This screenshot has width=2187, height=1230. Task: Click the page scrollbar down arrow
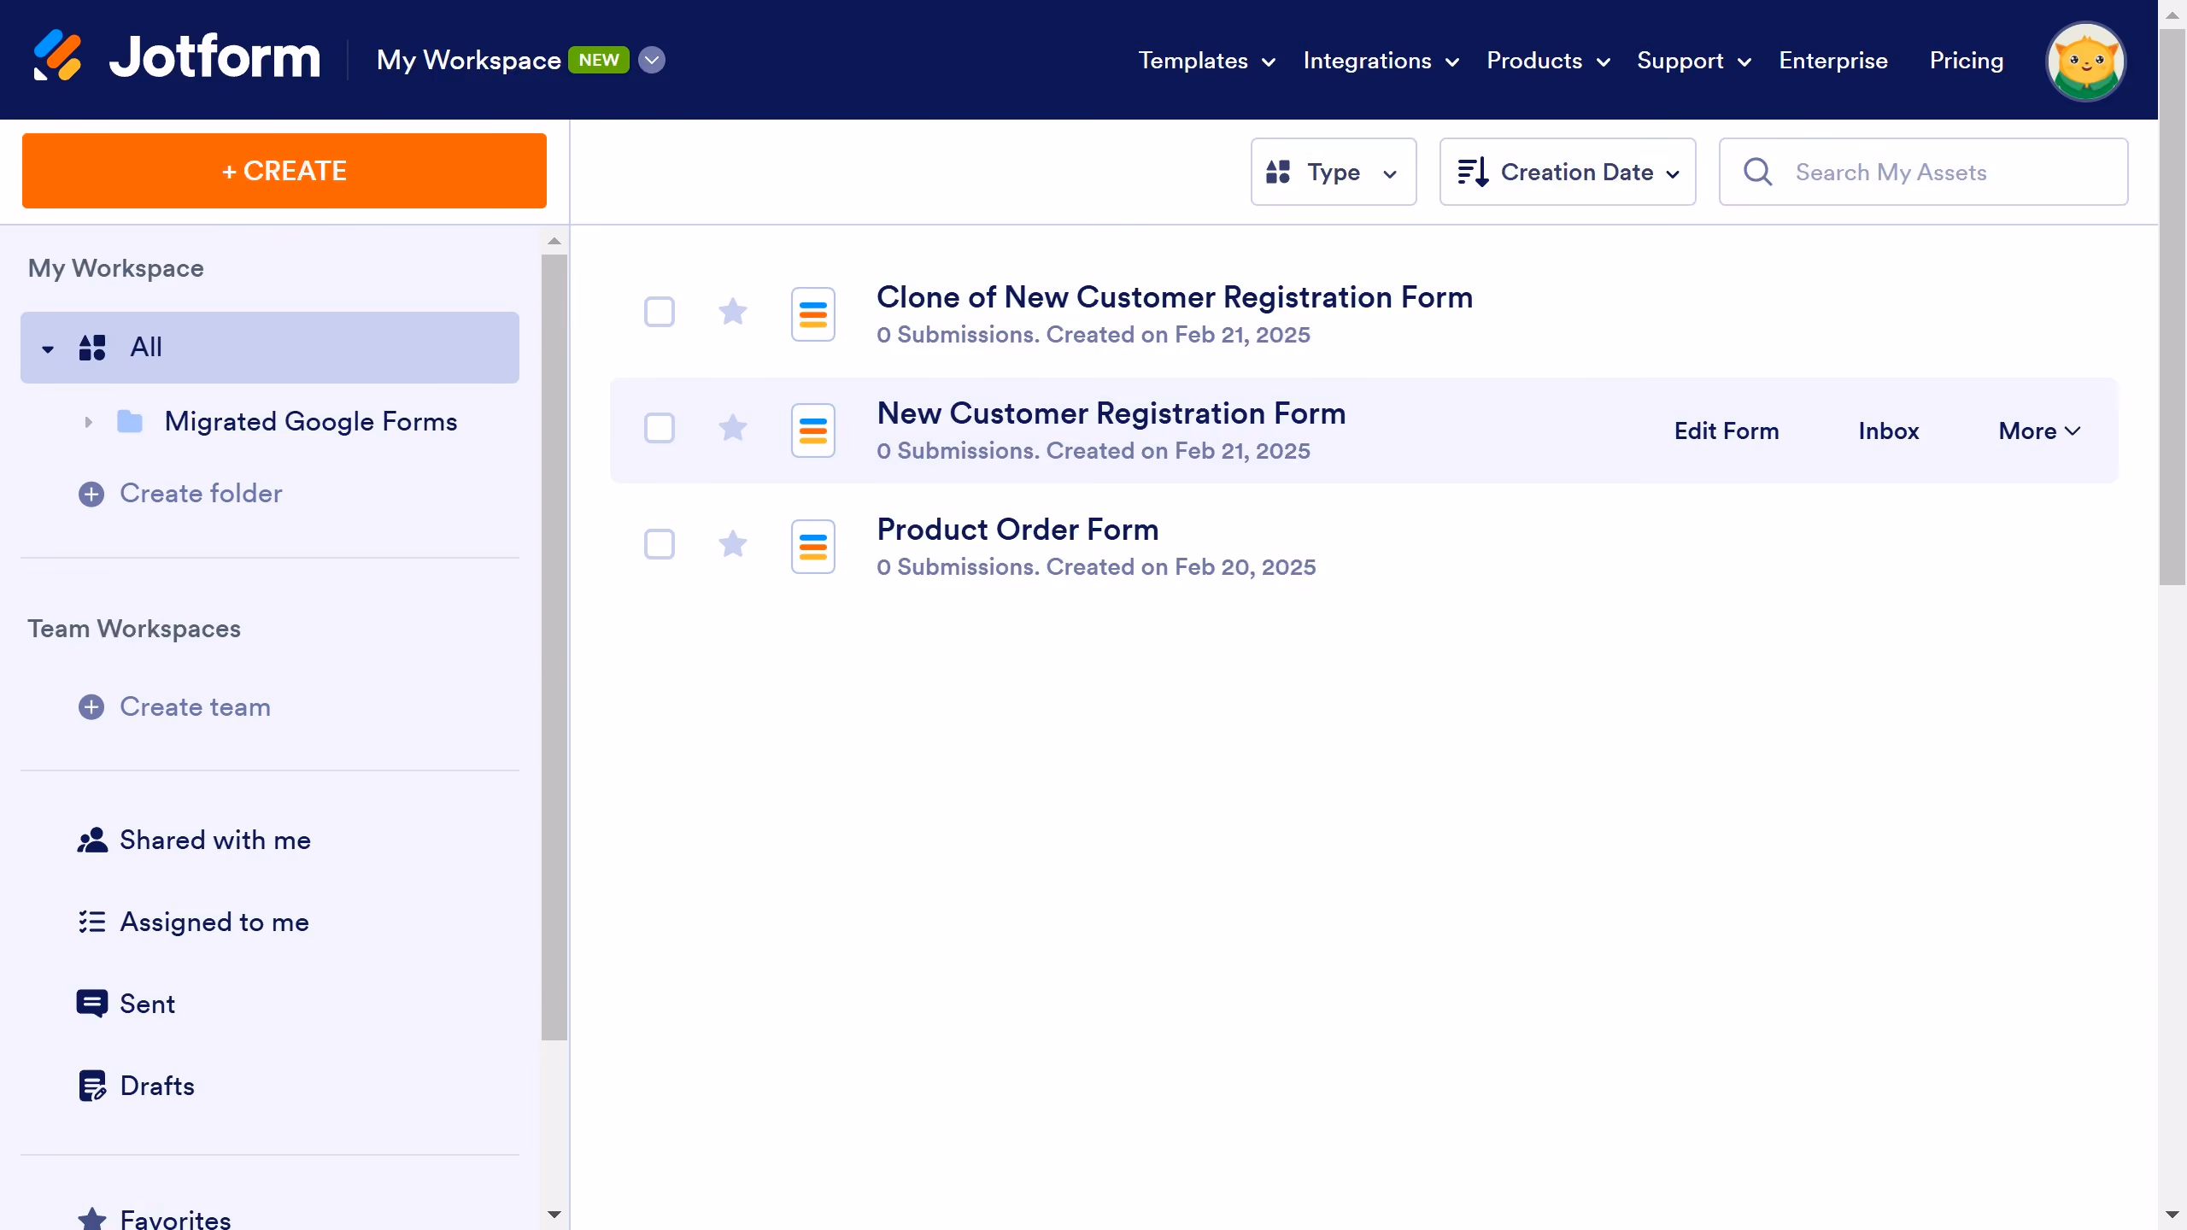(2172, 1214)
